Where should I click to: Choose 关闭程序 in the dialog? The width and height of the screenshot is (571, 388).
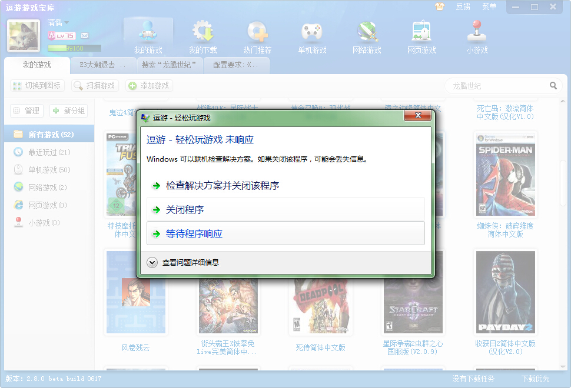click(285, 209)
